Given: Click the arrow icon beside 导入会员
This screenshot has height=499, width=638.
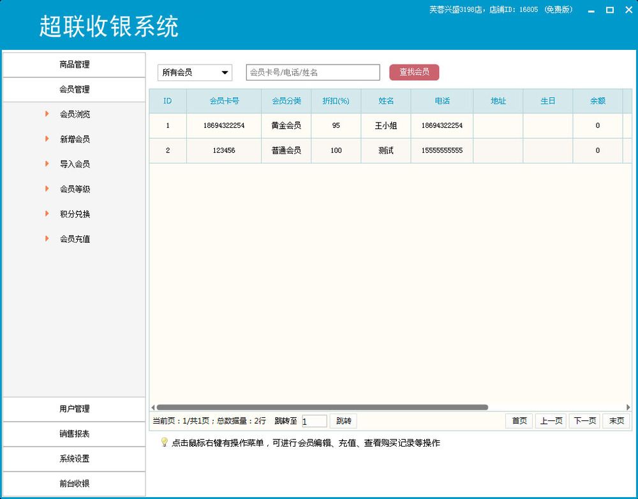Looking at the screenshot, I should tap(47, 164).
